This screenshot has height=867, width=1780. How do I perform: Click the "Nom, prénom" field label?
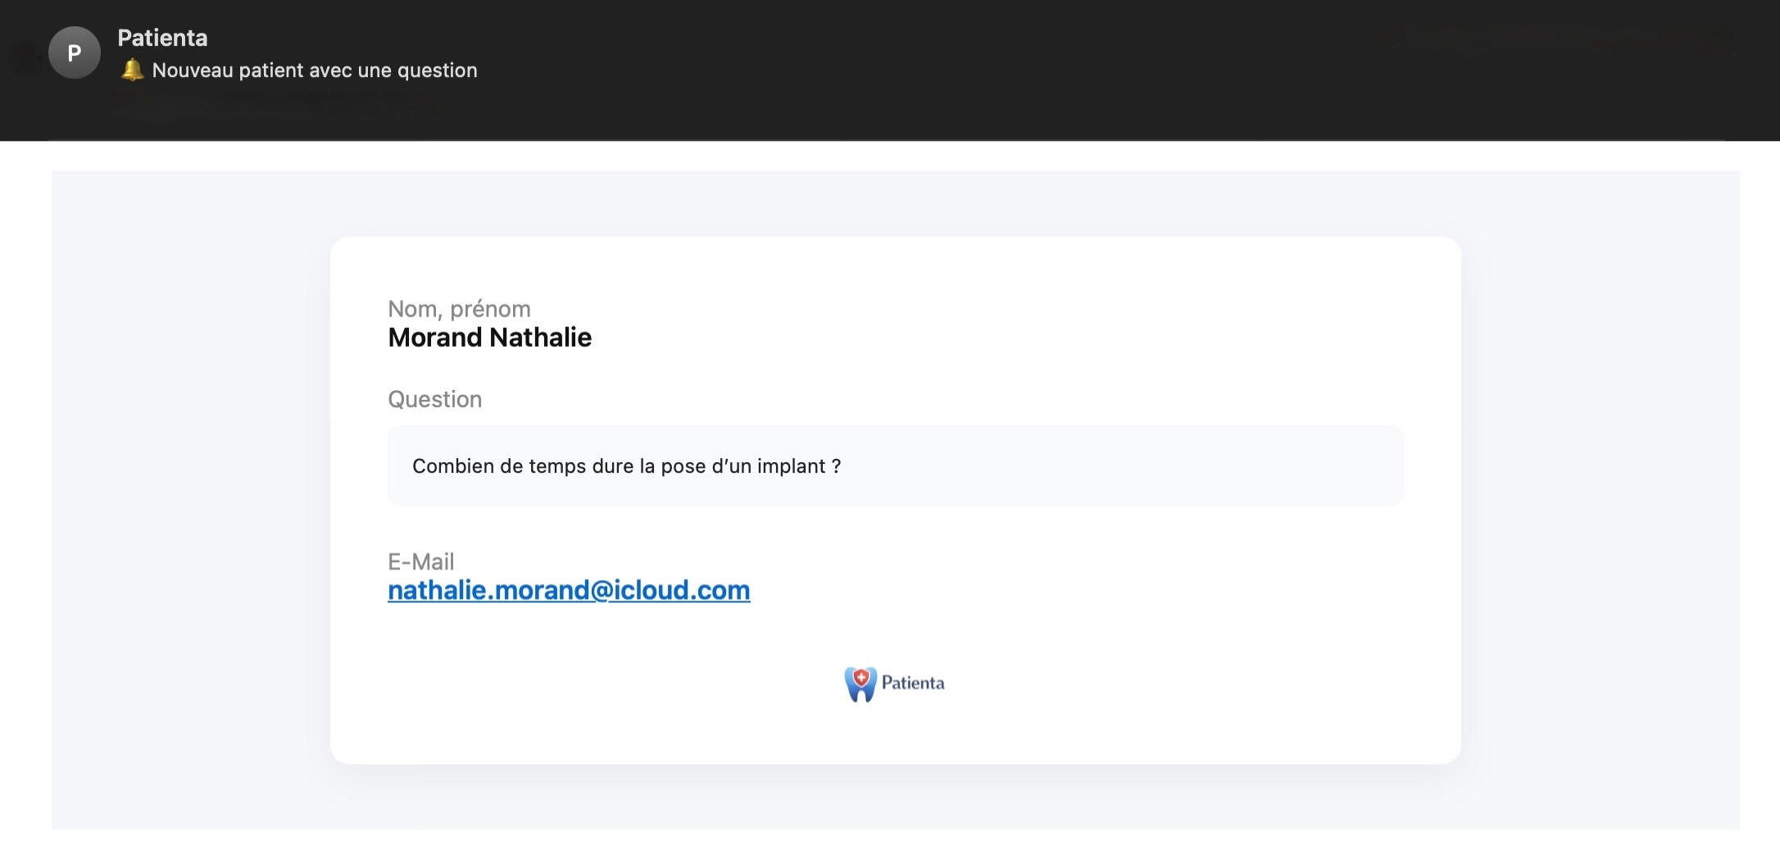tap(459, 309)
